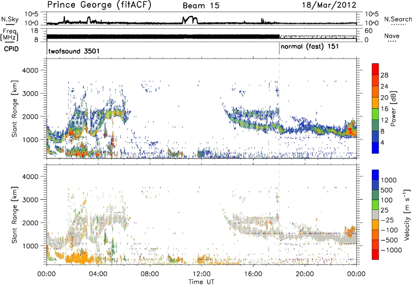Click the '04:00' time tick label

pyautogui.click(x=98, y=274)
